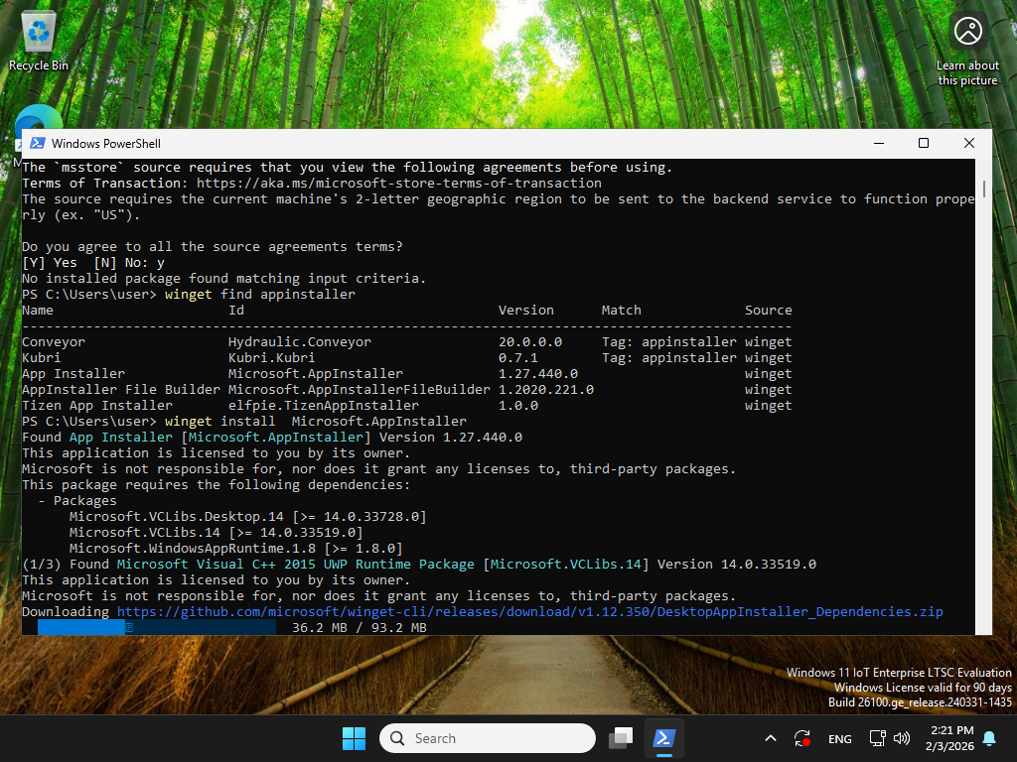Click the Source column header
1017x762 pixels.
pyautogui.click(x=768, y=310)
